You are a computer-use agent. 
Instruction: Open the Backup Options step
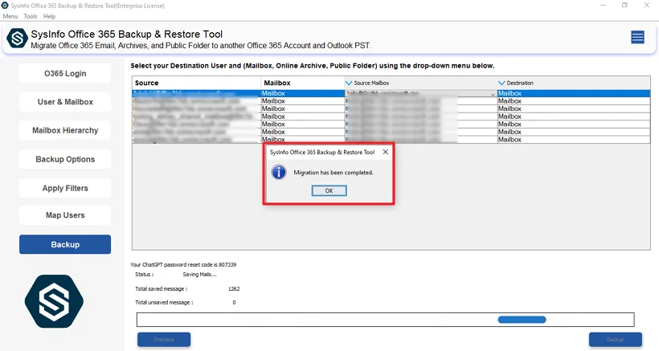[65, 160]
